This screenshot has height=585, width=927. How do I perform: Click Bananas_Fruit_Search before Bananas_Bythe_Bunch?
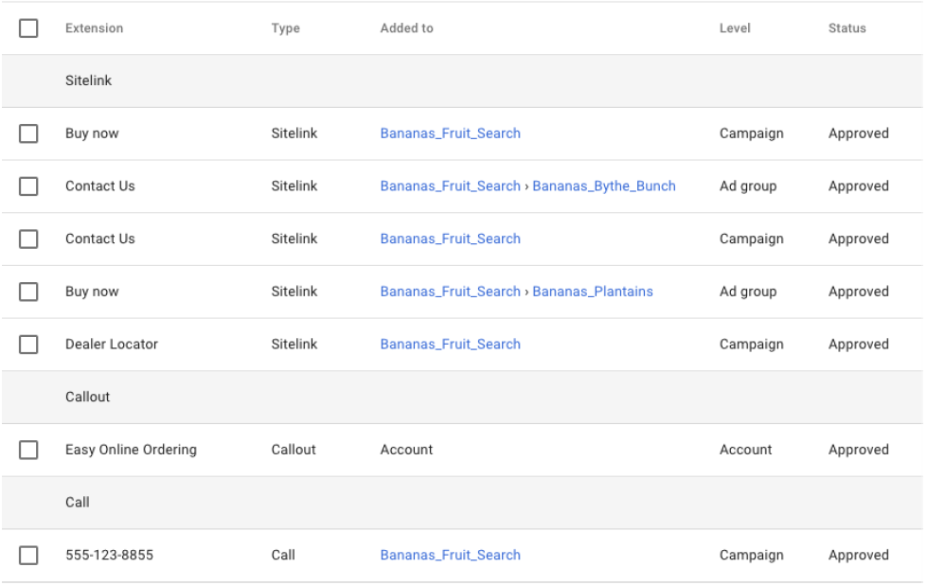450,186
